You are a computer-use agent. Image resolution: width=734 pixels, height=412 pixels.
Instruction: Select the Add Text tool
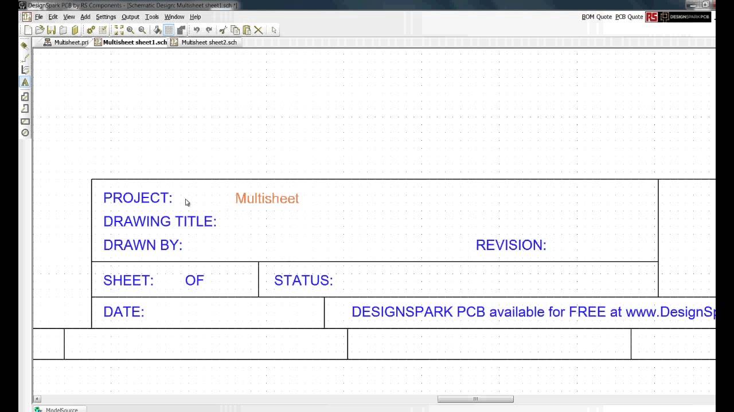25,82
